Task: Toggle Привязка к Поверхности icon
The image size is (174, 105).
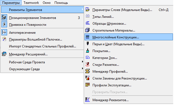Action: (4, 24)
